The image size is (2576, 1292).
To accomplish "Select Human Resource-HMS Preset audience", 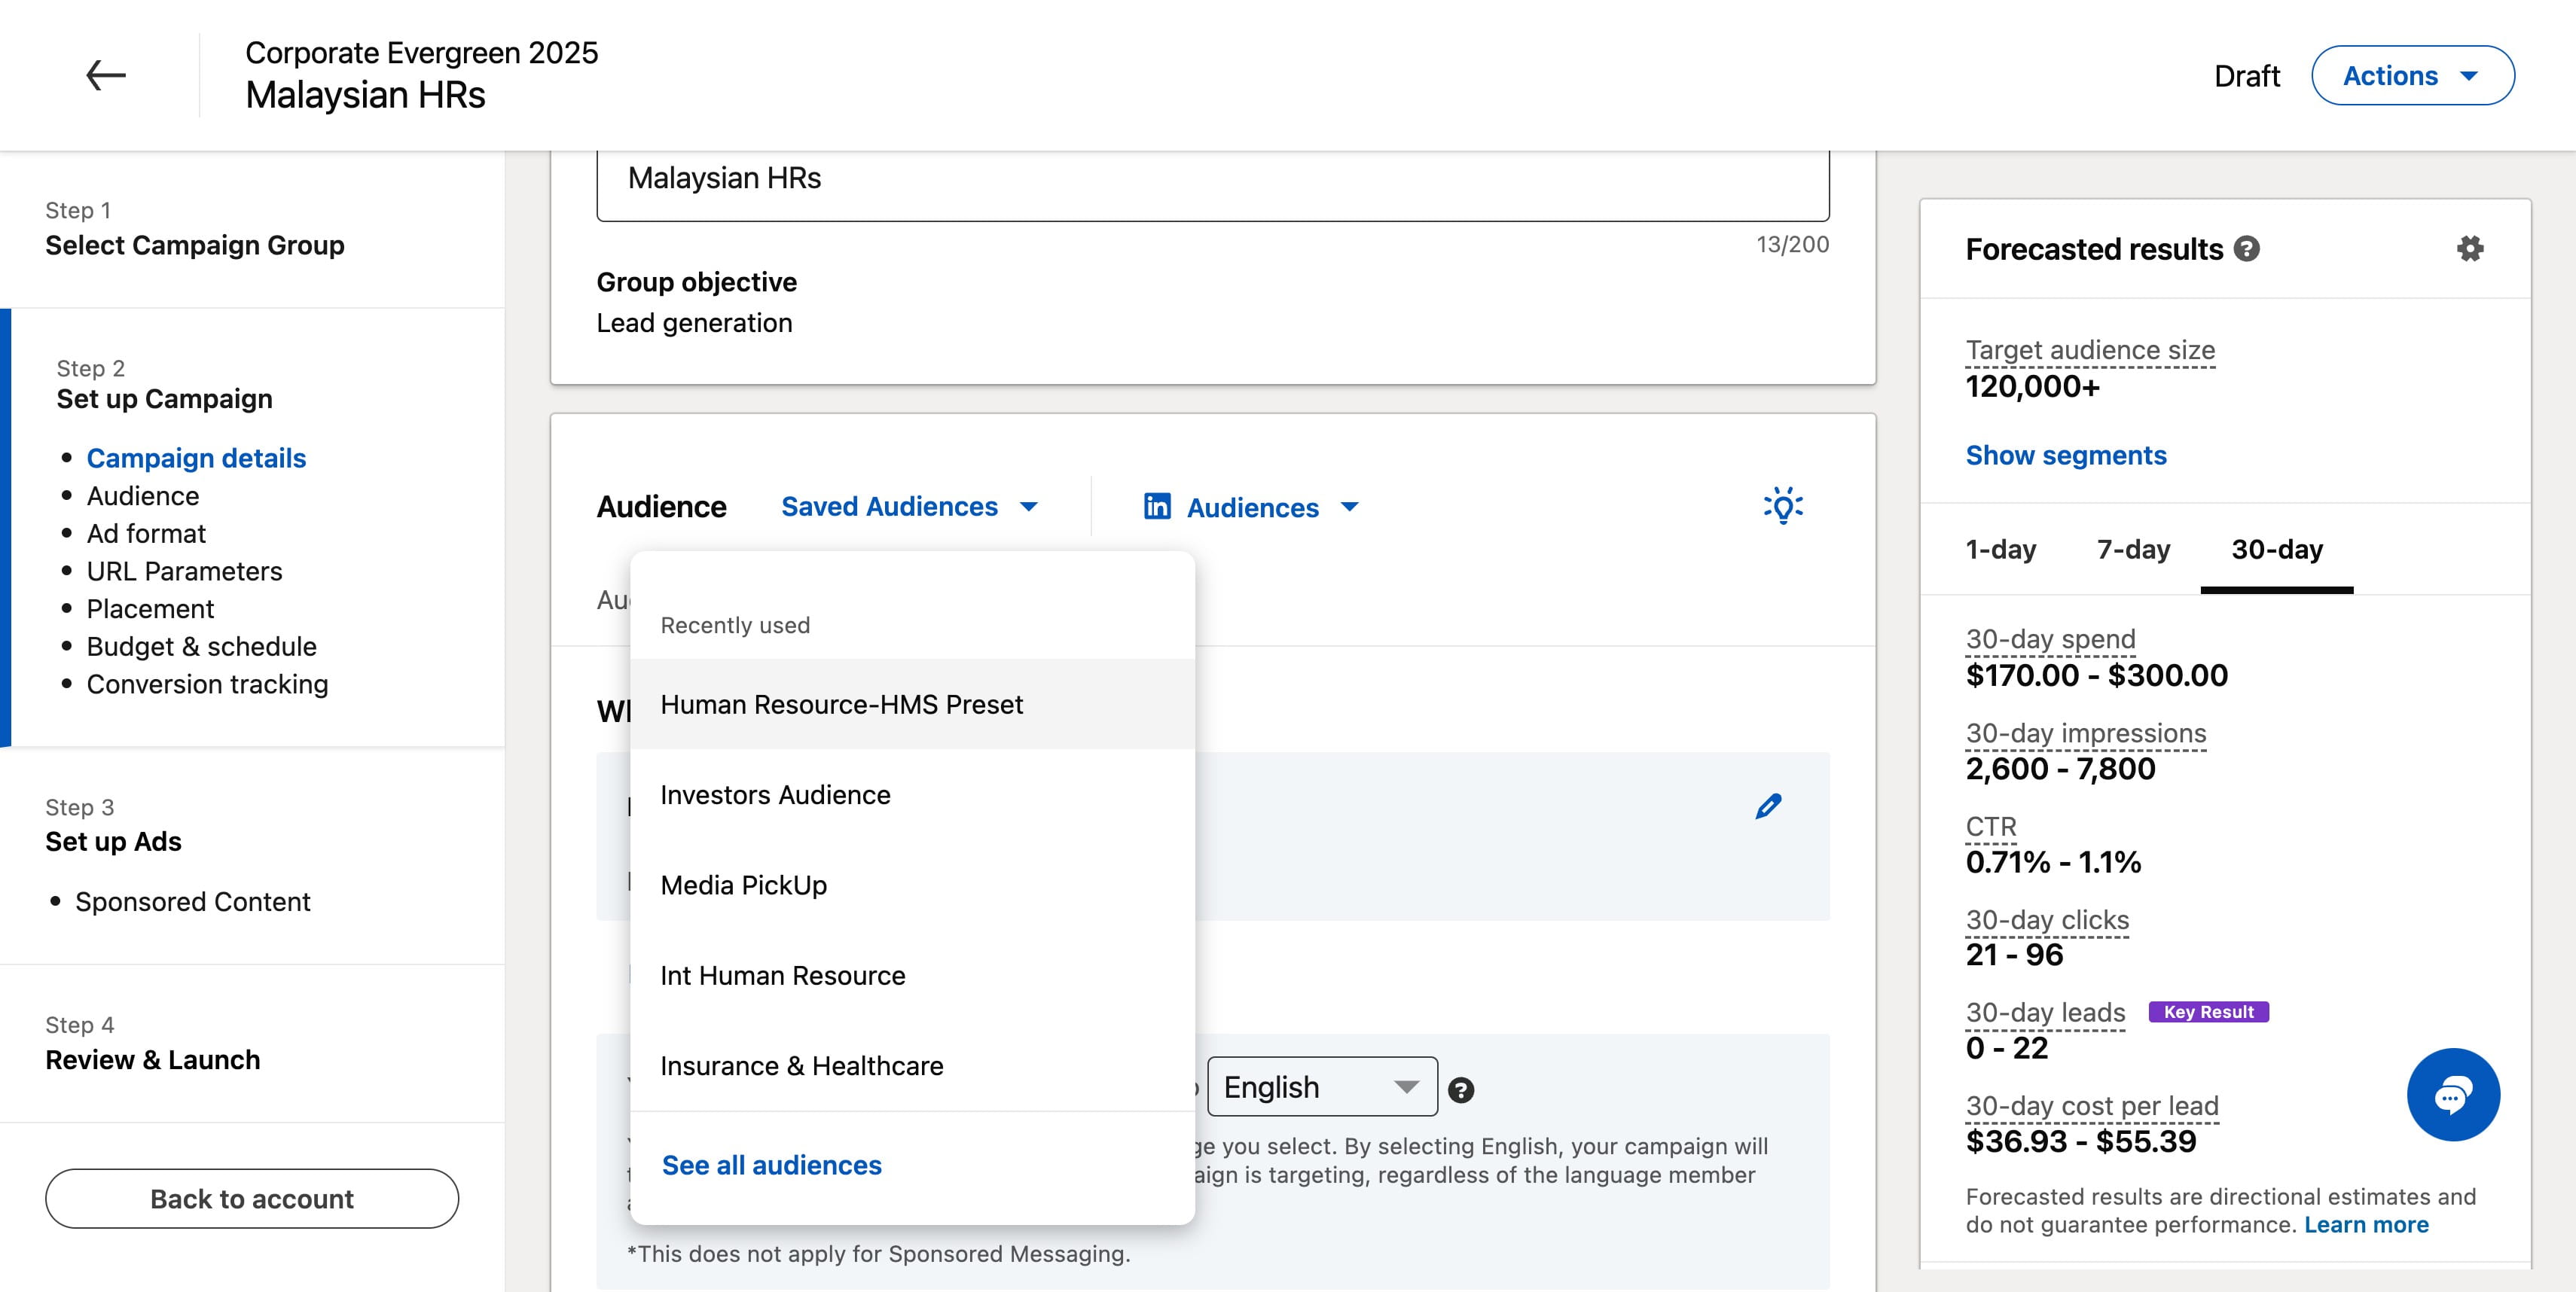I will click(x=912, y=705).
